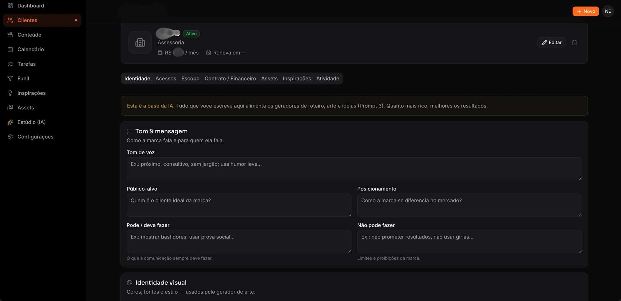621x301 pixels.
Task: Click the orange Novo button
Action: (586, 11)
